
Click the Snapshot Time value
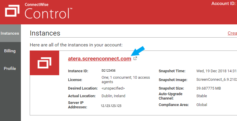(x=216, y=71)
